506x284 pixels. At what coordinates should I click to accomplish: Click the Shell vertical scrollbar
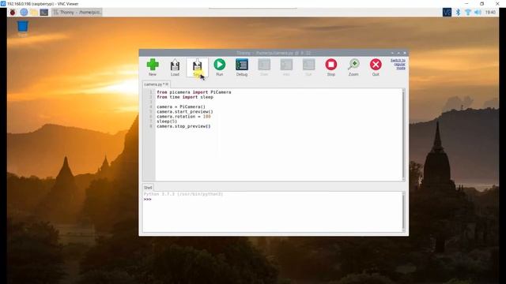coord(403,211)
